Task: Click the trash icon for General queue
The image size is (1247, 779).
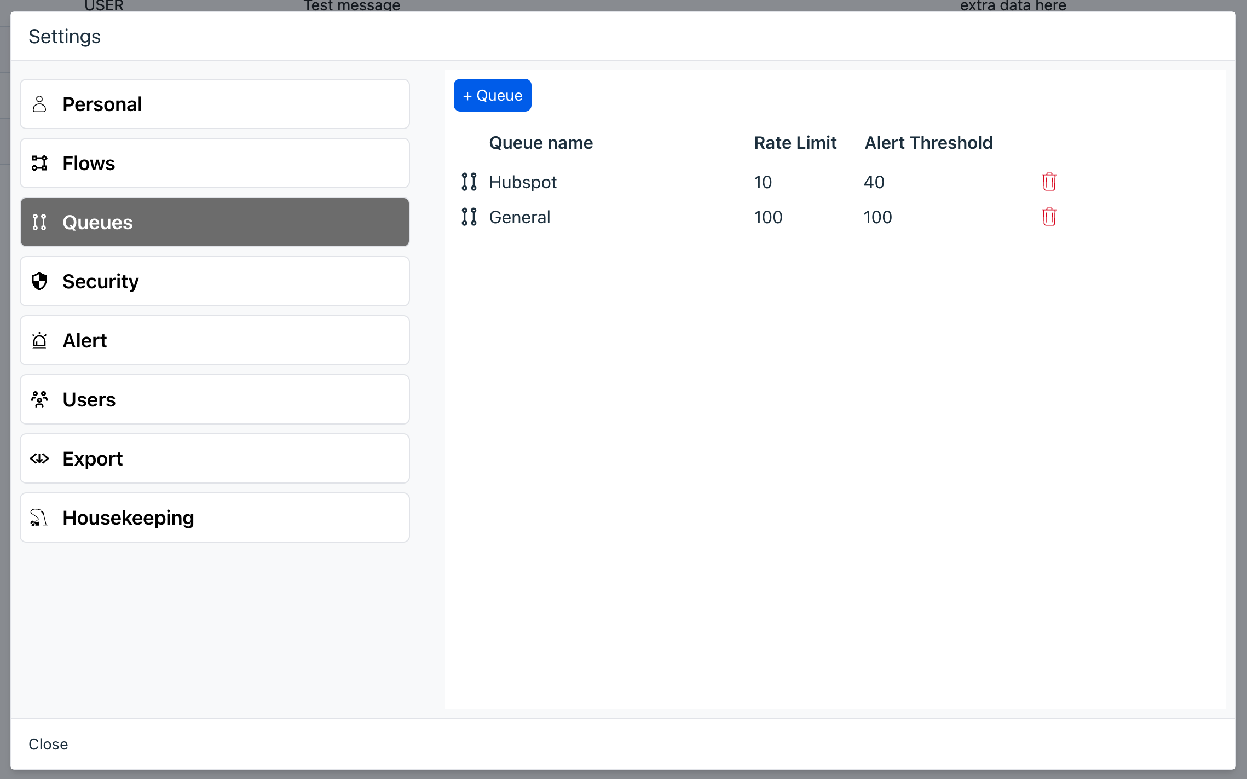Action: click(1048, 217)
